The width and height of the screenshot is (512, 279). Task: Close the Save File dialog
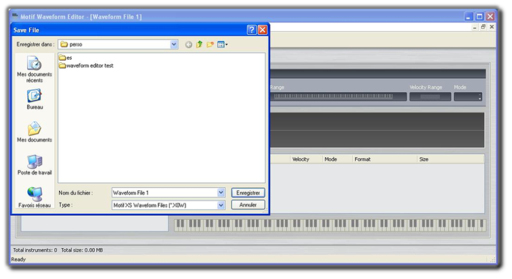tap(262, 30)
